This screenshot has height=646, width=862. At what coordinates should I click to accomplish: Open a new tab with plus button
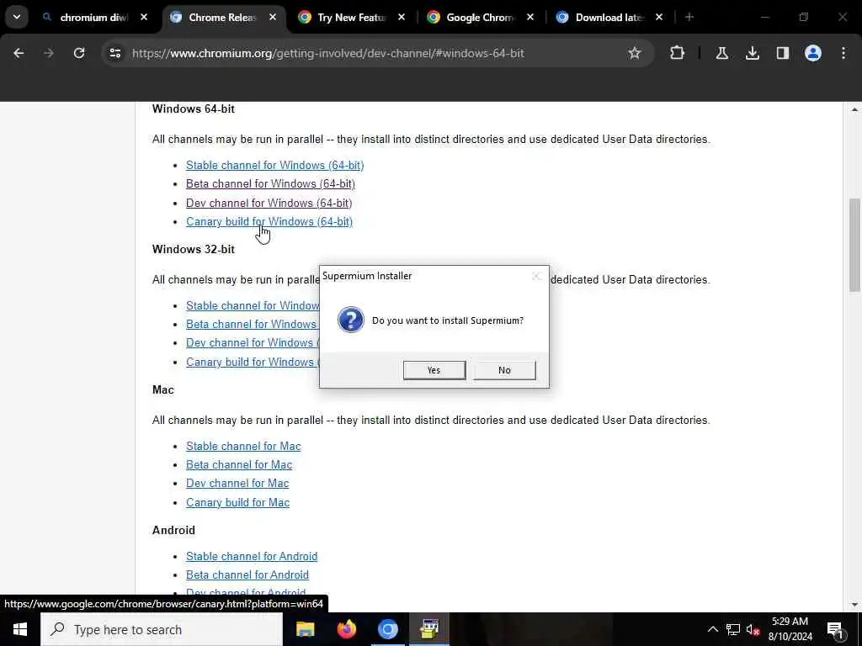point(689,17)
